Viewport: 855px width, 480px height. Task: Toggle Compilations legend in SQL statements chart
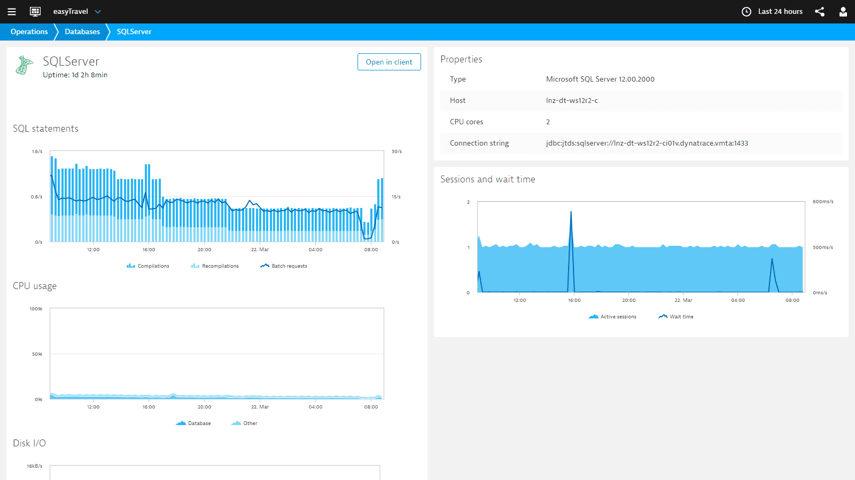pos(148,266)
